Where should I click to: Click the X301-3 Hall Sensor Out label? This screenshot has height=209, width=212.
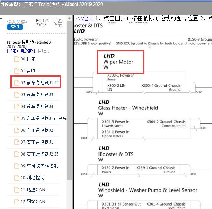pyautogui.click(x=122, y=204)
